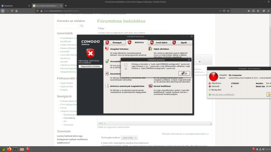Click the Firefox address bar URL

click(x=61, y=11)
